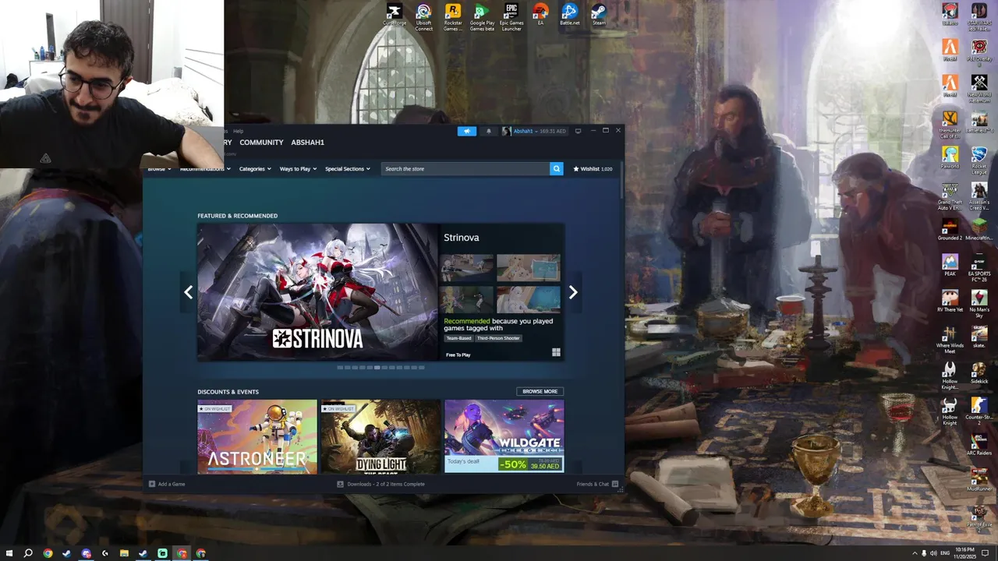Select the PEAK desktop icon
The height and width of the screenshot is (561, 998).
click(950, 265)
